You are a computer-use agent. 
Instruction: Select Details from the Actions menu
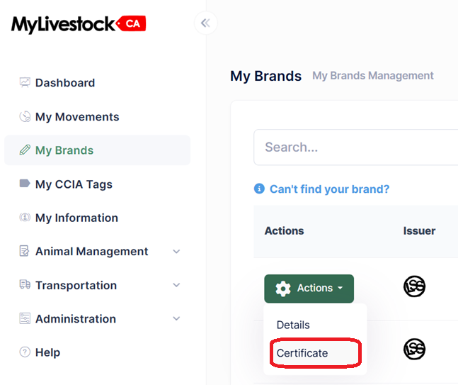[293, 325]
